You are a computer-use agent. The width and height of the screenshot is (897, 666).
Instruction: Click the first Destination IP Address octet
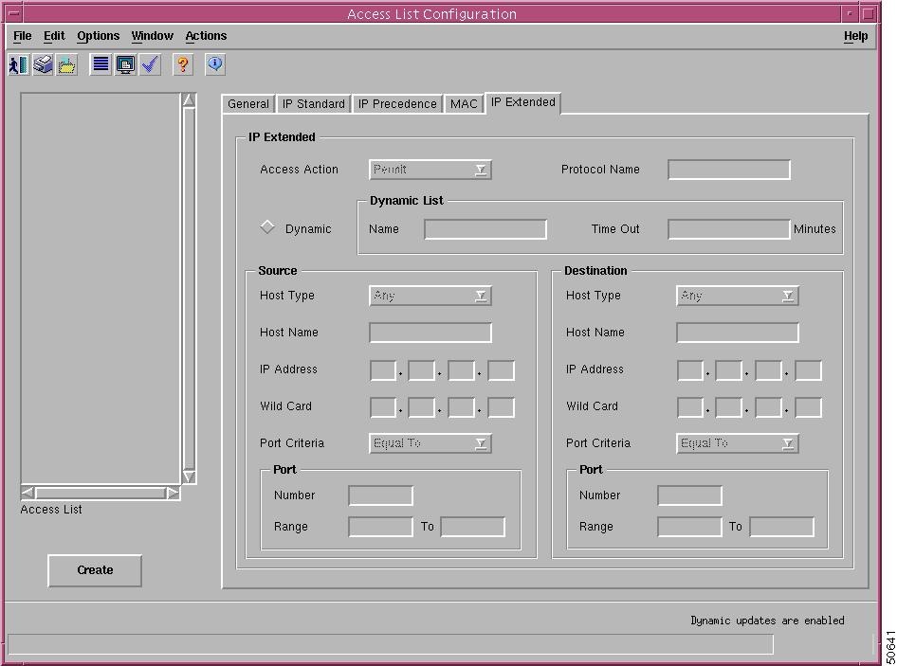pyautogui.click(x=690, y=369)
